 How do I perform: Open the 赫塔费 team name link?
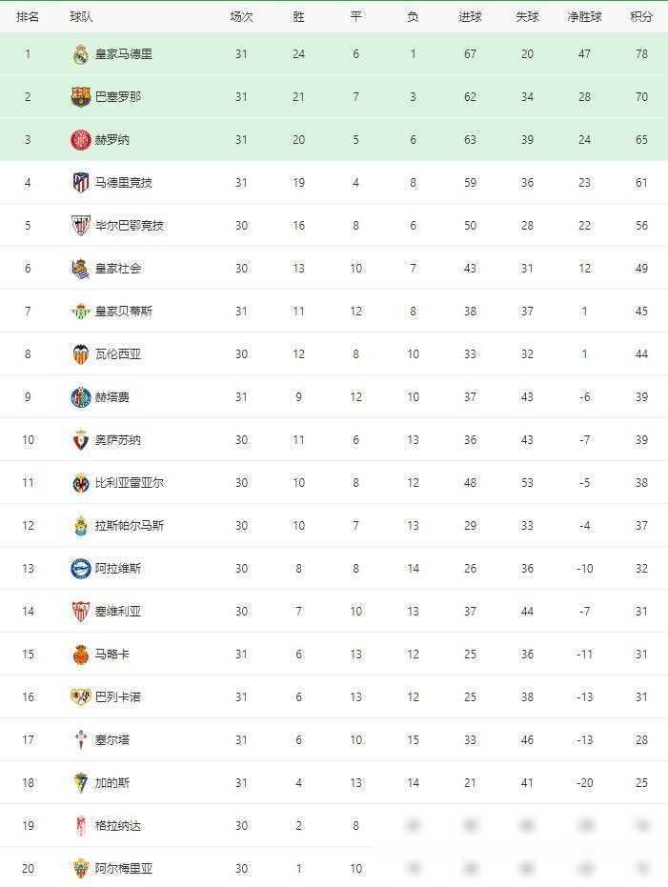tap(112, 397)
